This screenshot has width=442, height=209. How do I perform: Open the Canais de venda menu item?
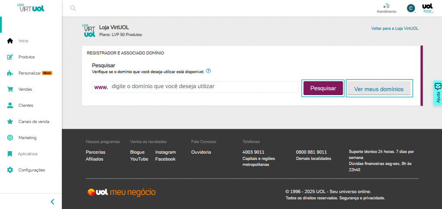pos(34,122)
